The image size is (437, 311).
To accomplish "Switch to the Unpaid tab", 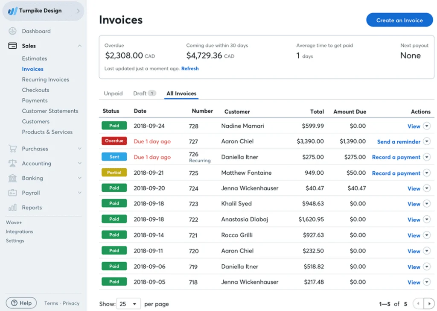I will tap(113, 93).
